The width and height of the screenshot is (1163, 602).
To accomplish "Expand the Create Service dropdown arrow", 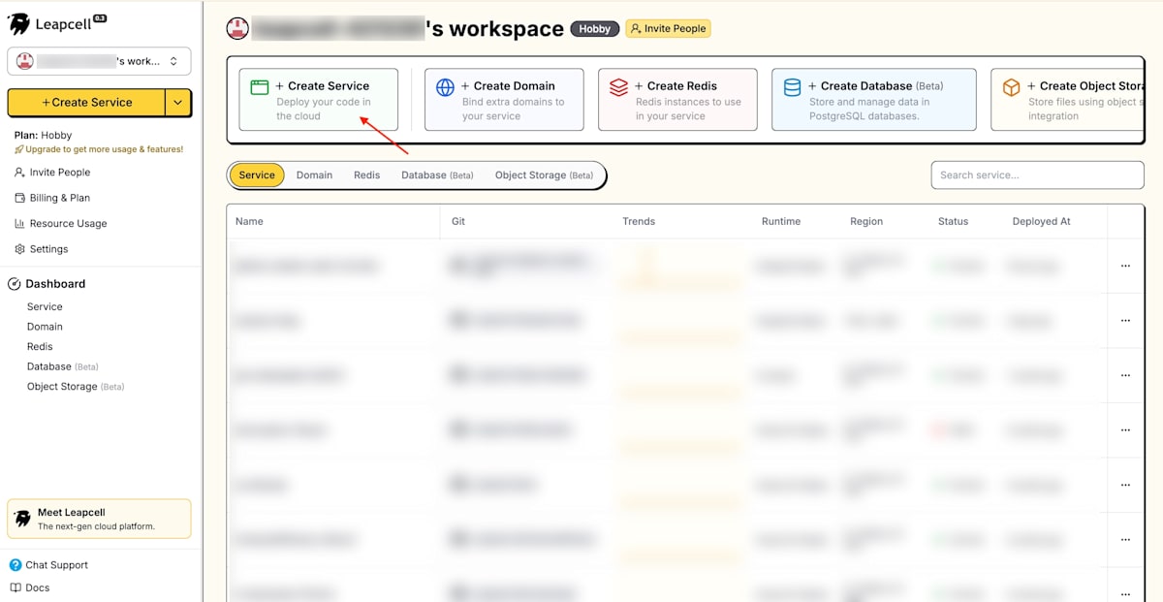I will [x=177, y=103].
